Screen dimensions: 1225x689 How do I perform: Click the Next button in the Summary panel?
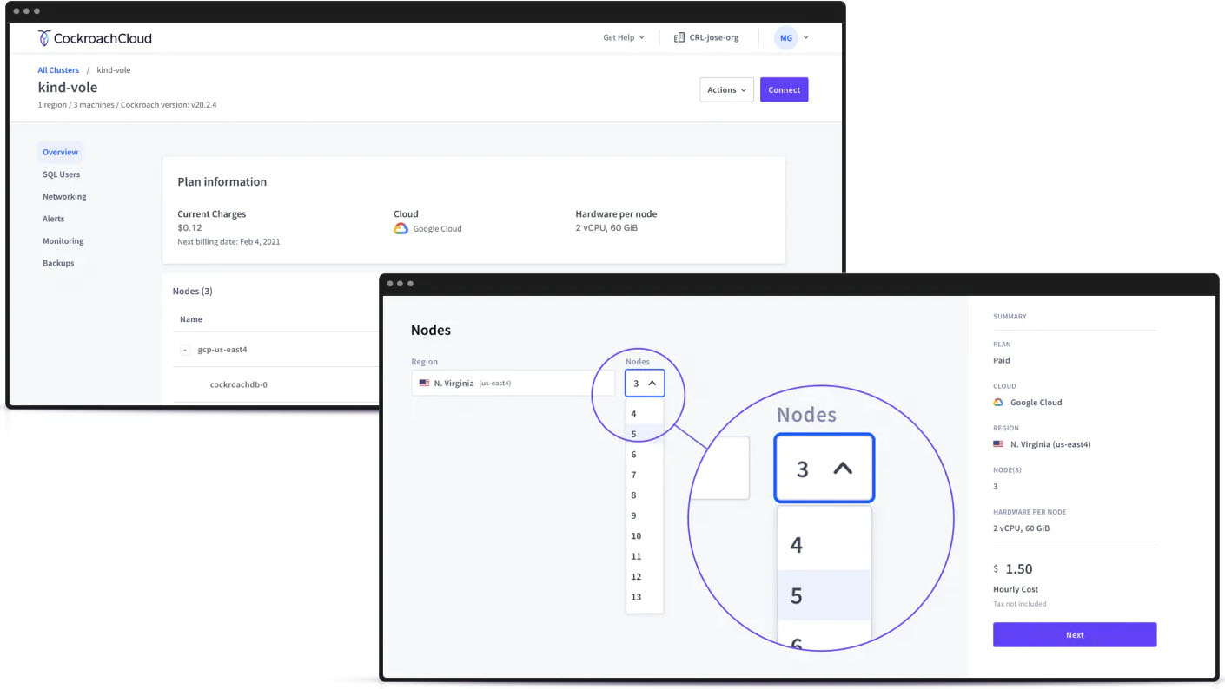(1075, 635)
